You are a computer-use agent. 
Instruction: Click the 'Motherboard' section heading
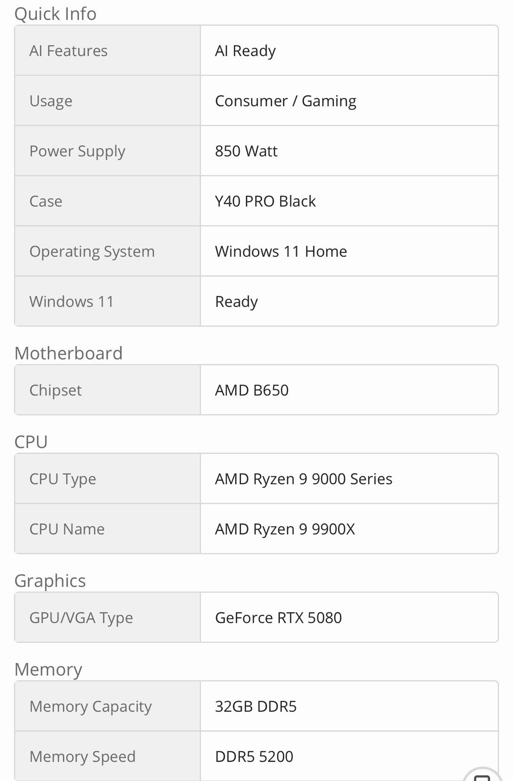tap(69, 353)
